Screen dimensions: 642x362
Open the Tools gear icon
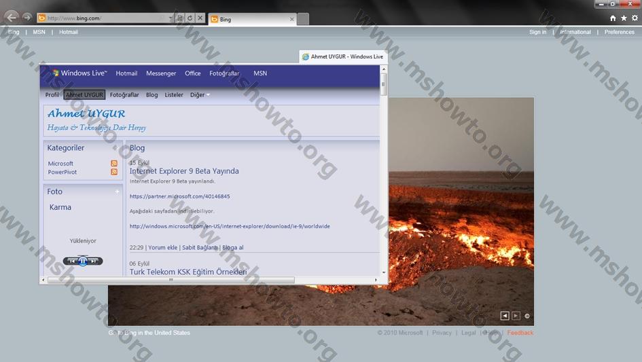[x=635, y=18]
